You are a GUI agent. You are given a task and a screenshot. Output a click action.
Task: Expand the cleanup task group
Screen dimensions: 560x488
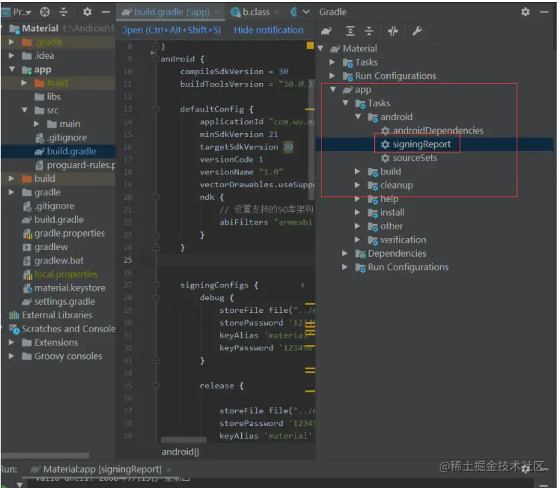tap(357, 185)
